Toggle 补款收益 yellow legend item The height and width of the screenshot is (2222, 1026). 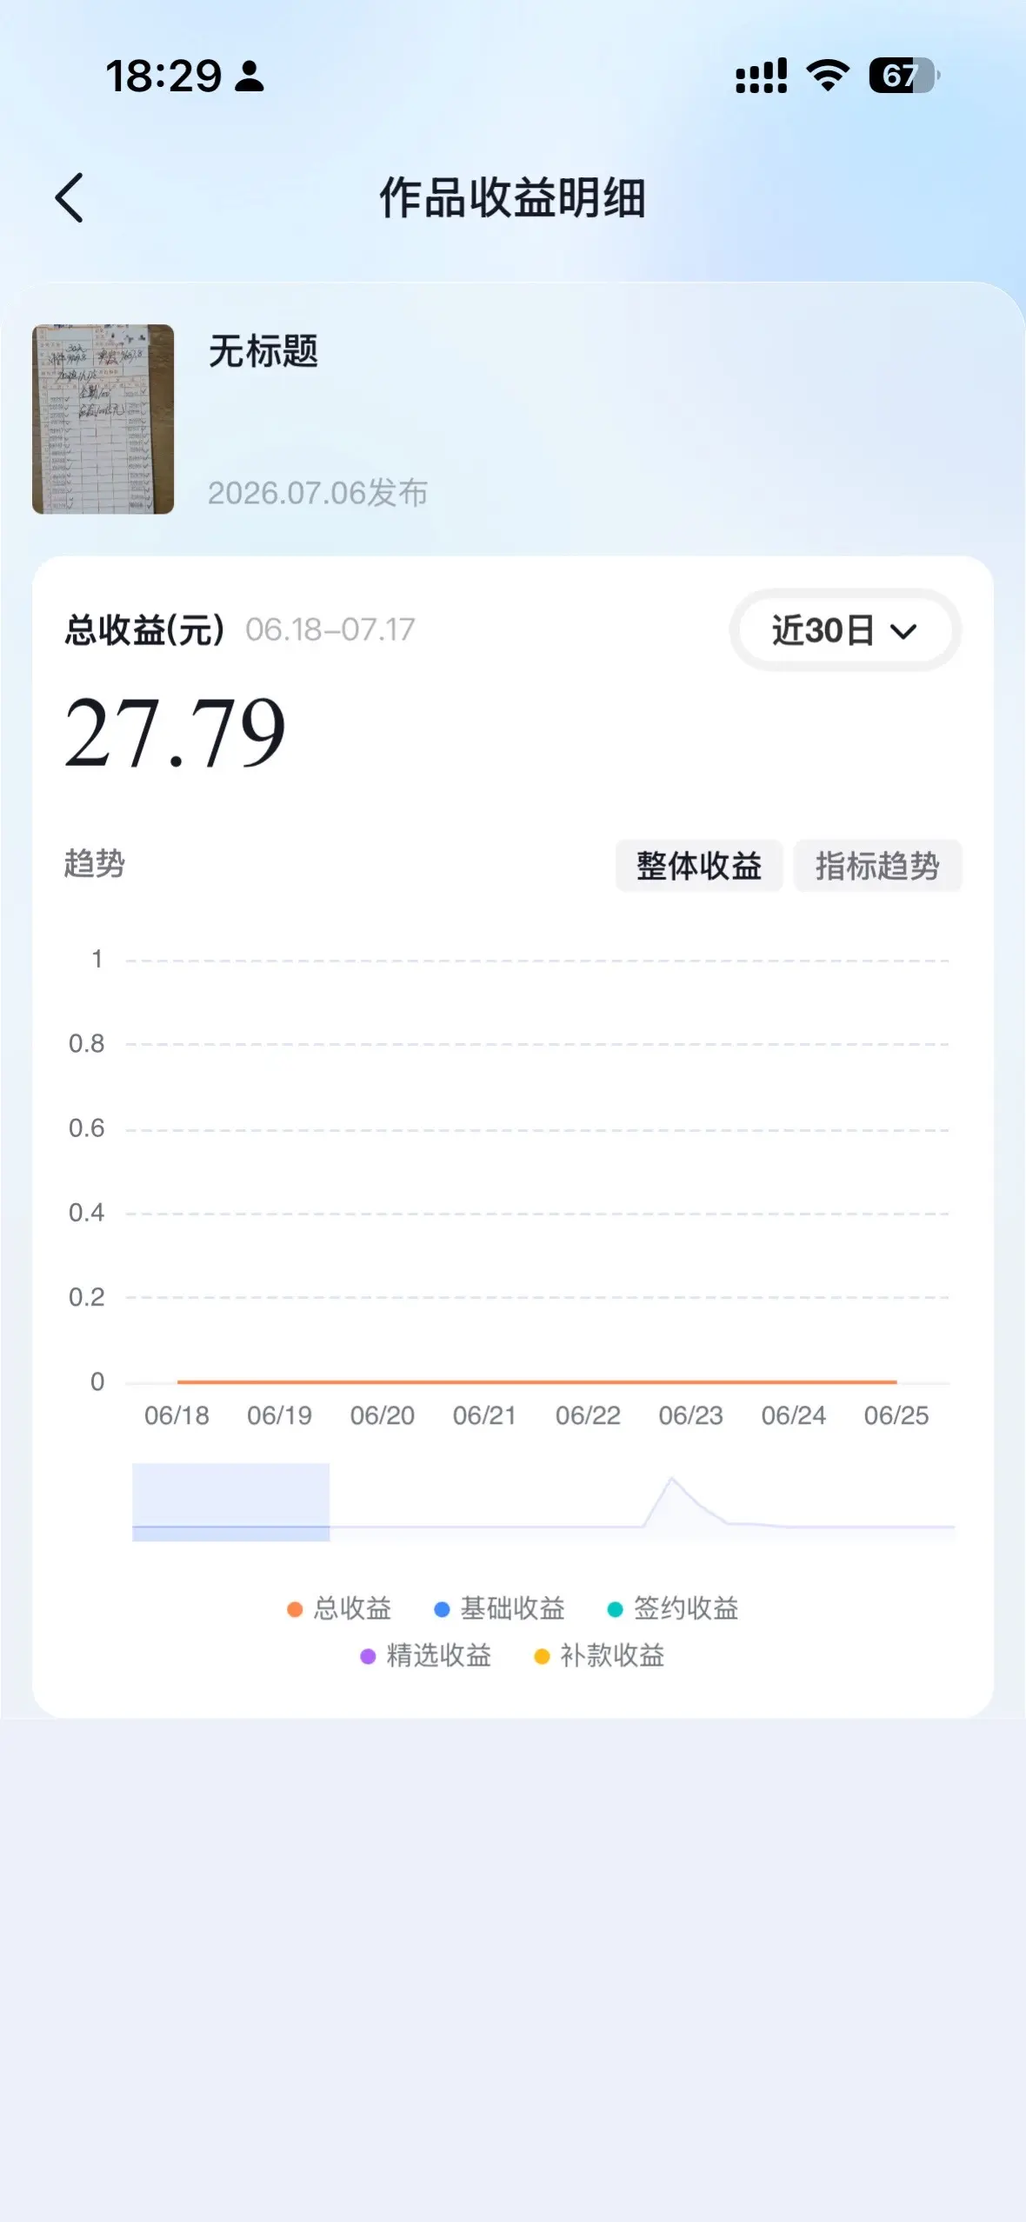[x=599, y=1656]
